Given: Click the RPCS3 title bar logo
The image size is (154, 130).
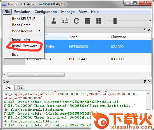Looking at the screenshot, I should point(4,4).
